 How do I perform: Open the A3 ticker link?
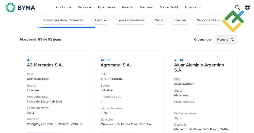(x=29, y=60)
